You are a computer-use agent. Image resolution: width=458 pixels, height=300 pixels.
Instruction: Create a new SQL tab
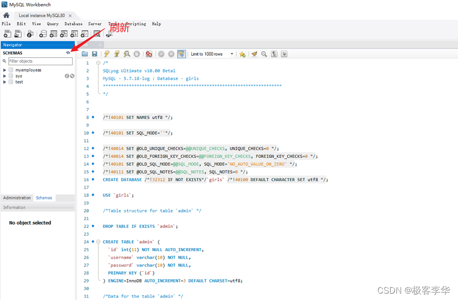point(7,34)
